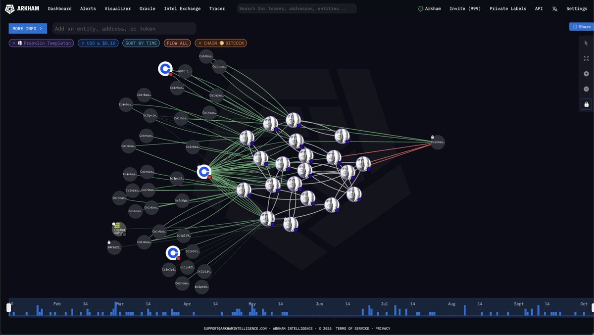Select the bc1pjjx address node

tap(204, 271)
